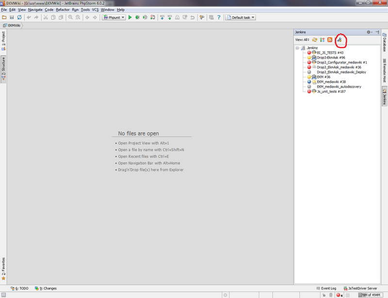Click the Refresh Jenkins builds icon
Screen dimensions: 388x298
(314, 40)
